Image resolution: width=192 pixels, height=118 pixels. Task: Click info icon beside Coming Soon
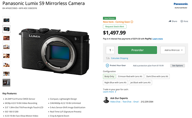pos(132,22)
